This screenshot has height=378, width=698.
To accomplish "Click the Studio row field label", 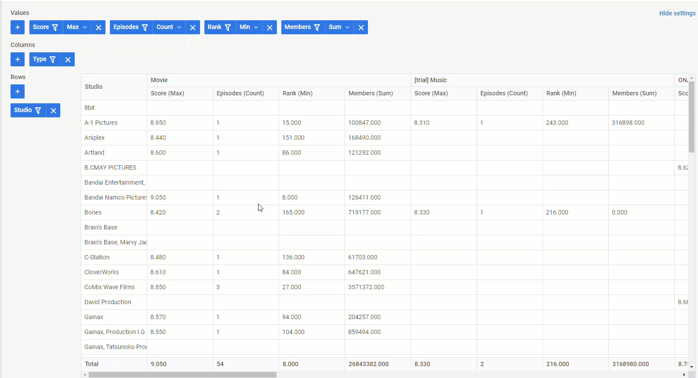I will pyautogui.click(x=23, y=110).
